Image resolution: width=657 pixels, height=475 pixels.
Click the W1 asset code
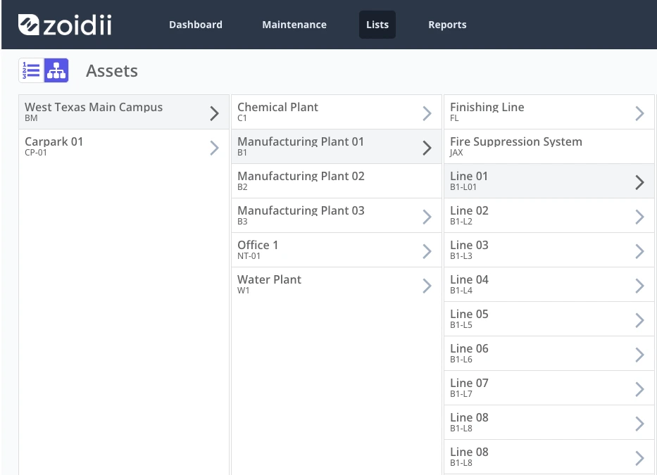[x=244, y=290]
